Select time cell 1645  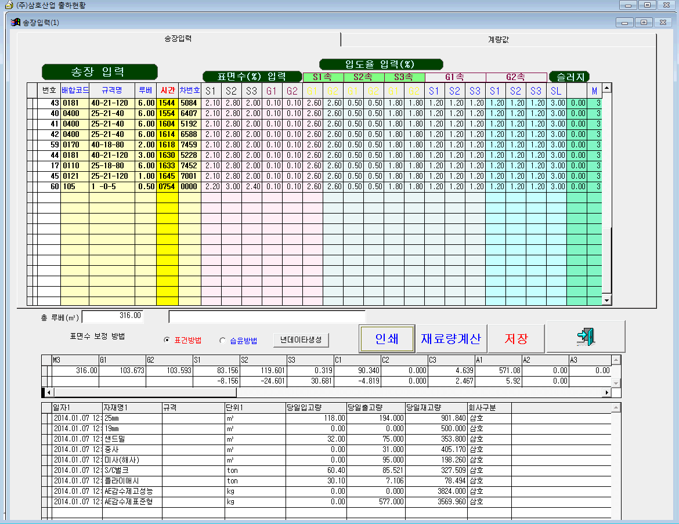(167, 176)
